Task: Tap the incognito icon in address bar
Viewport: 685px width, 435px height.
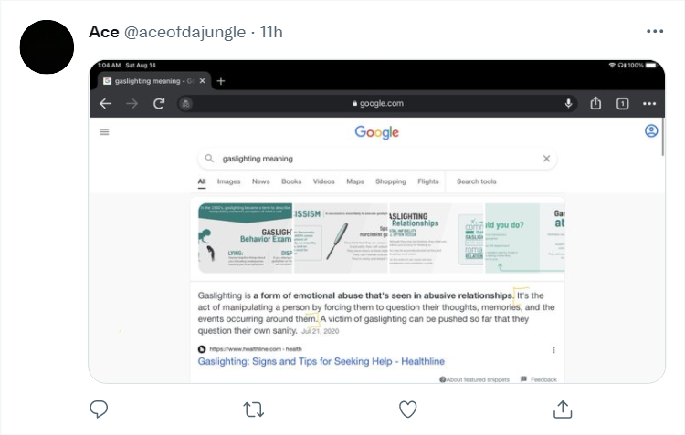Action: click(x=185, y=104)
